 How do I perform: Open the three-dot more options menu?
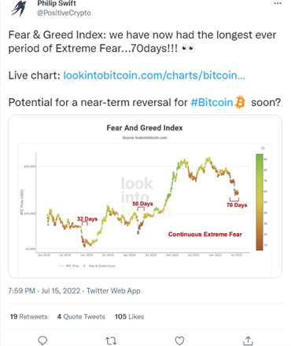coord(278,3)
